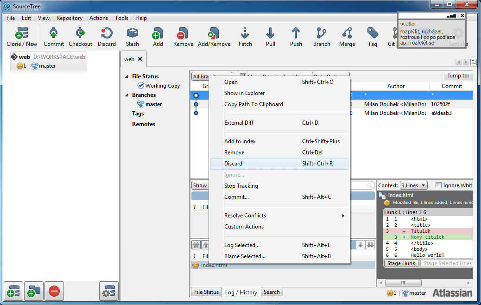Click the Atlassian logo
Screen dimensions: 481x305
[452, 293]
